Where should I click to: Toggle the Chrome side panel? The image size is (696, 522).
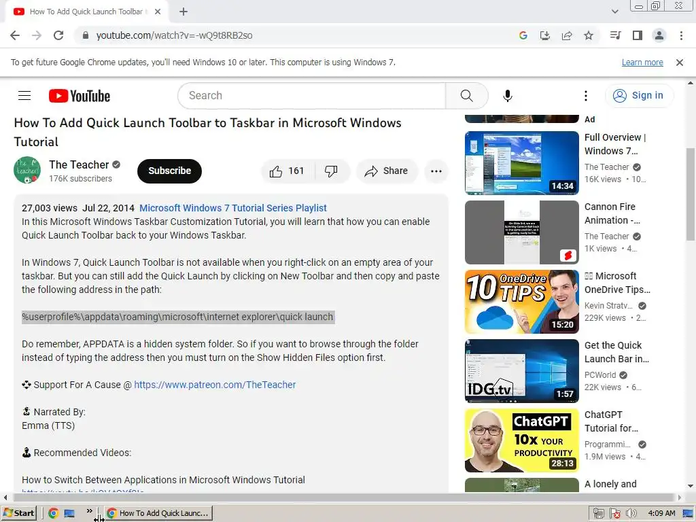(x=638, y=35)
